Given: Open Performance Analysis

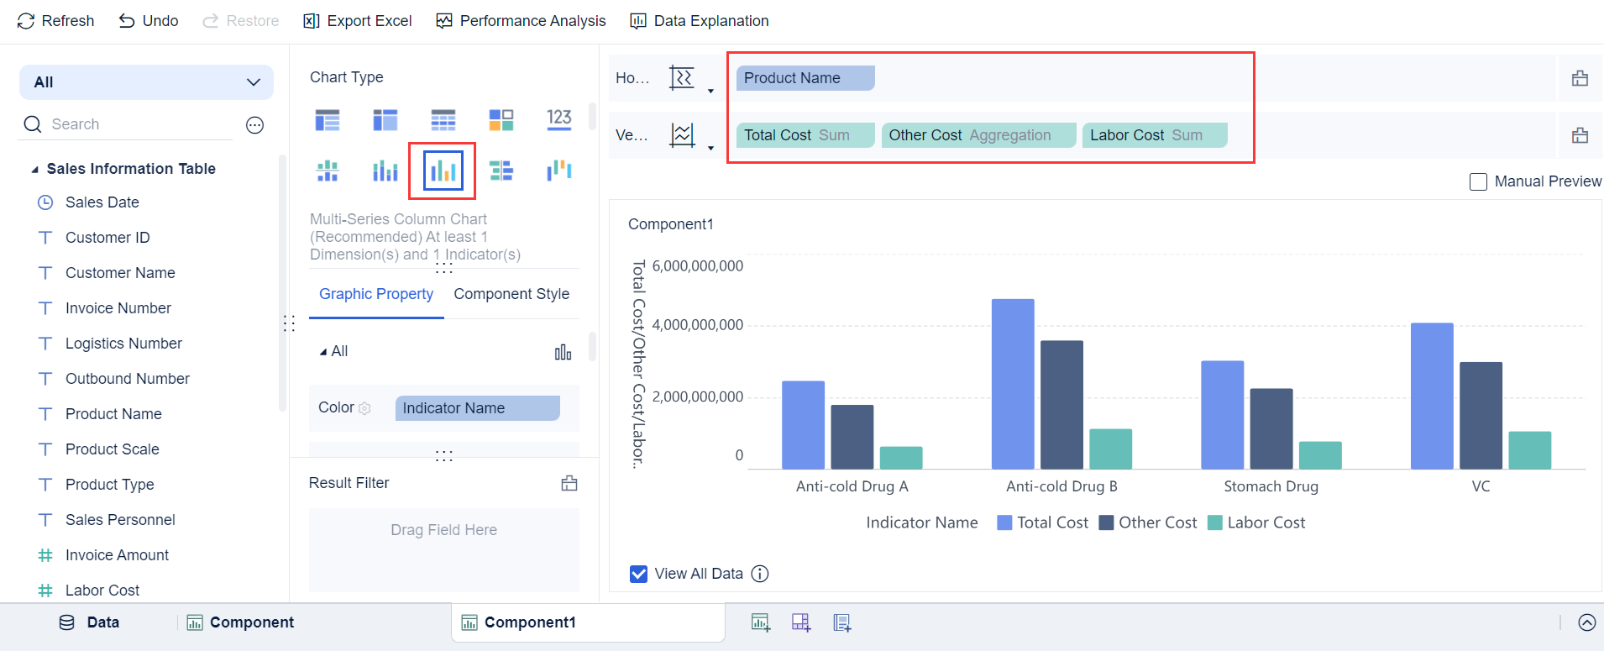Looking at the screenshot, I should 521,21.
